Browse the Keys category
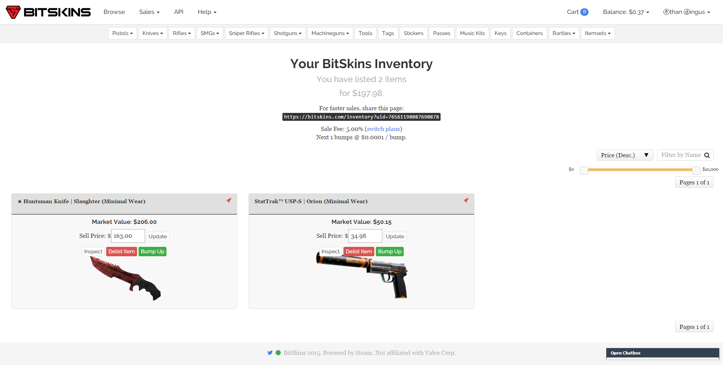Viewport: 723px width, 365px height. 500,33
